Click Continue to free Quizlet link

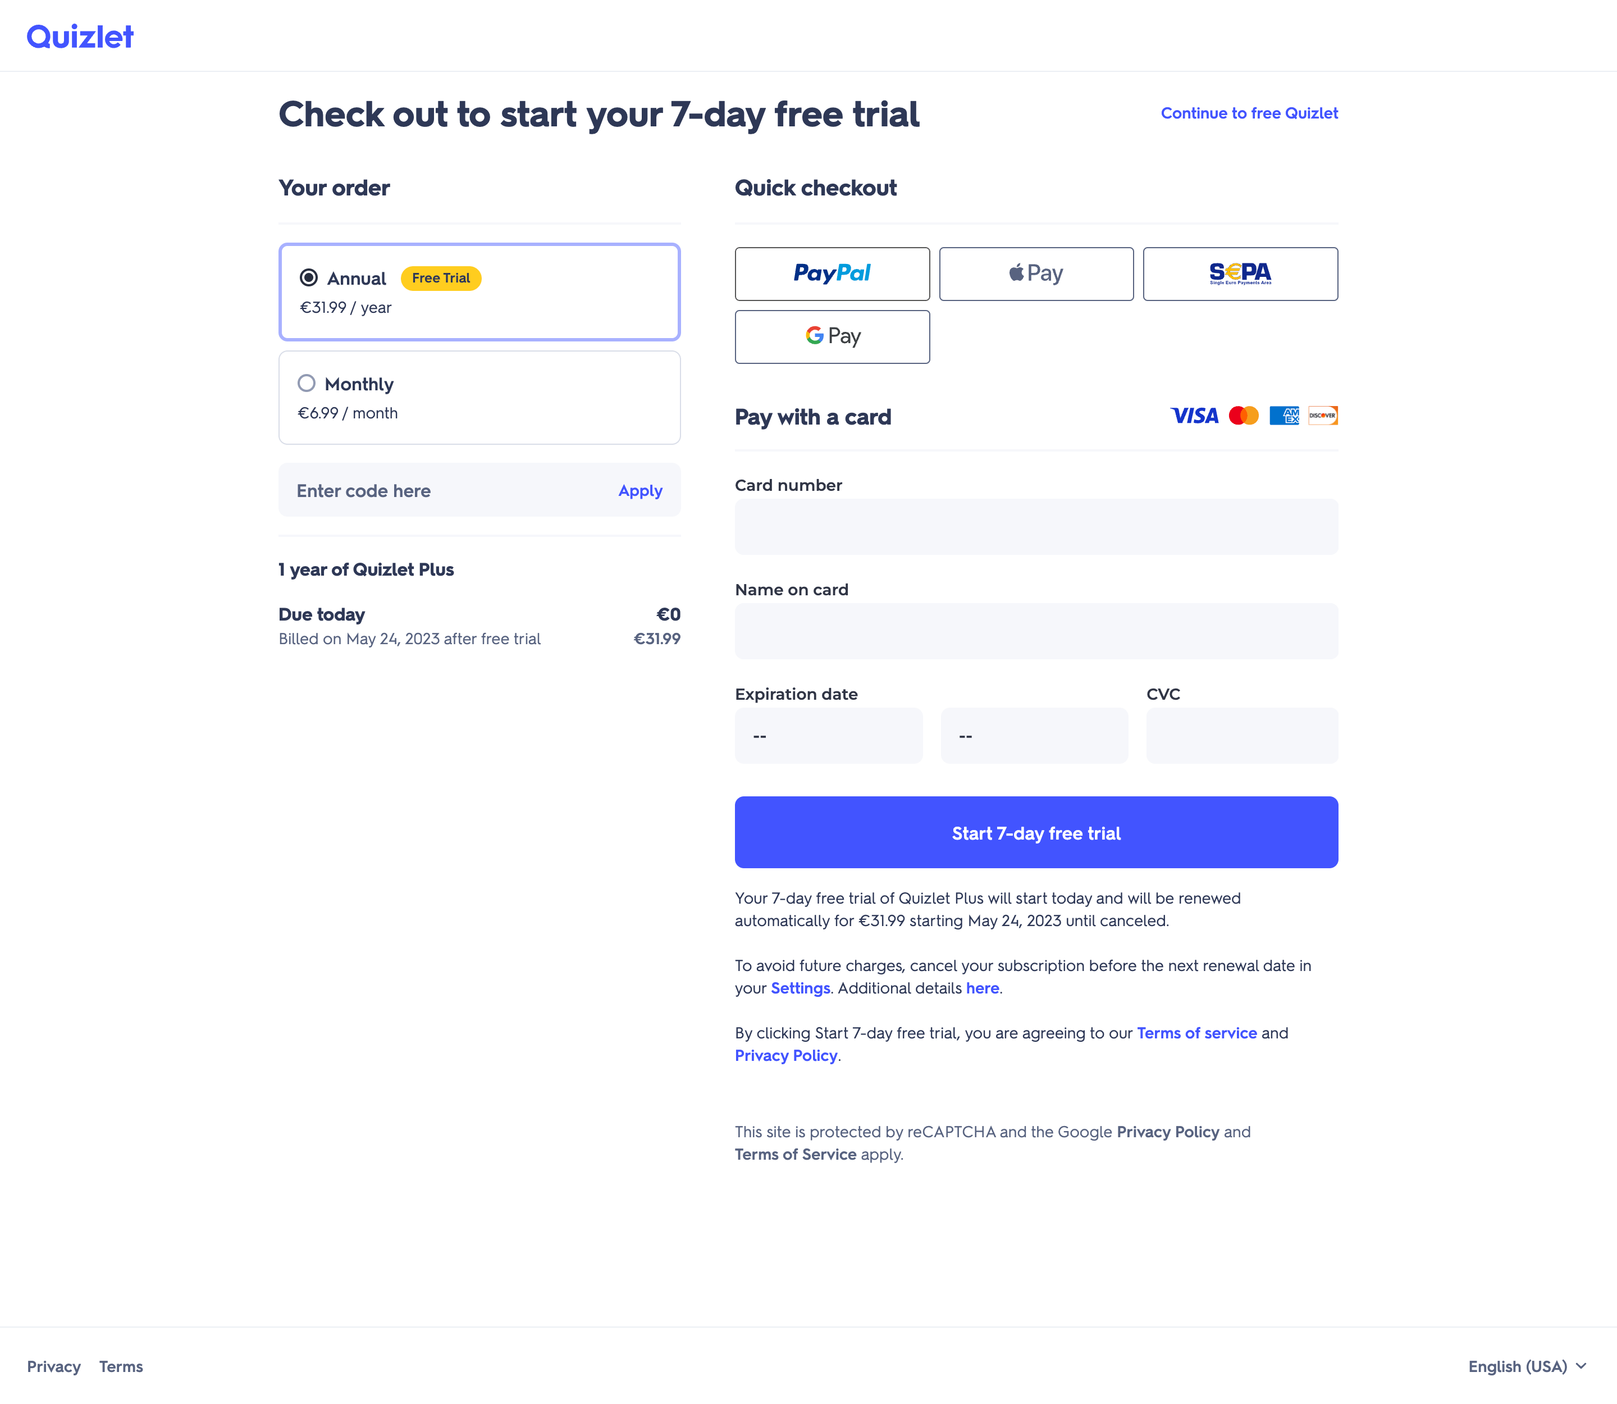click(1249, 113)
